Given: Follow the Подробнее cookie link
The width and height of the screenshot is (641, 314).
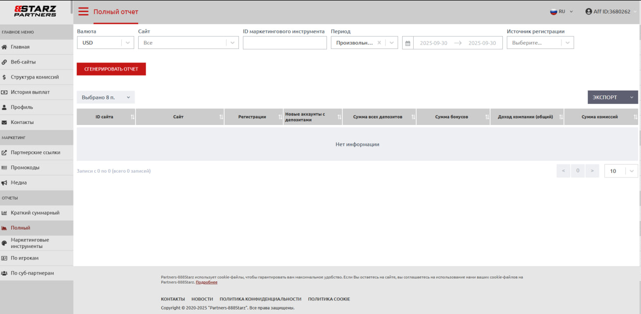Looking at the screenshot, I should point(206,282).
